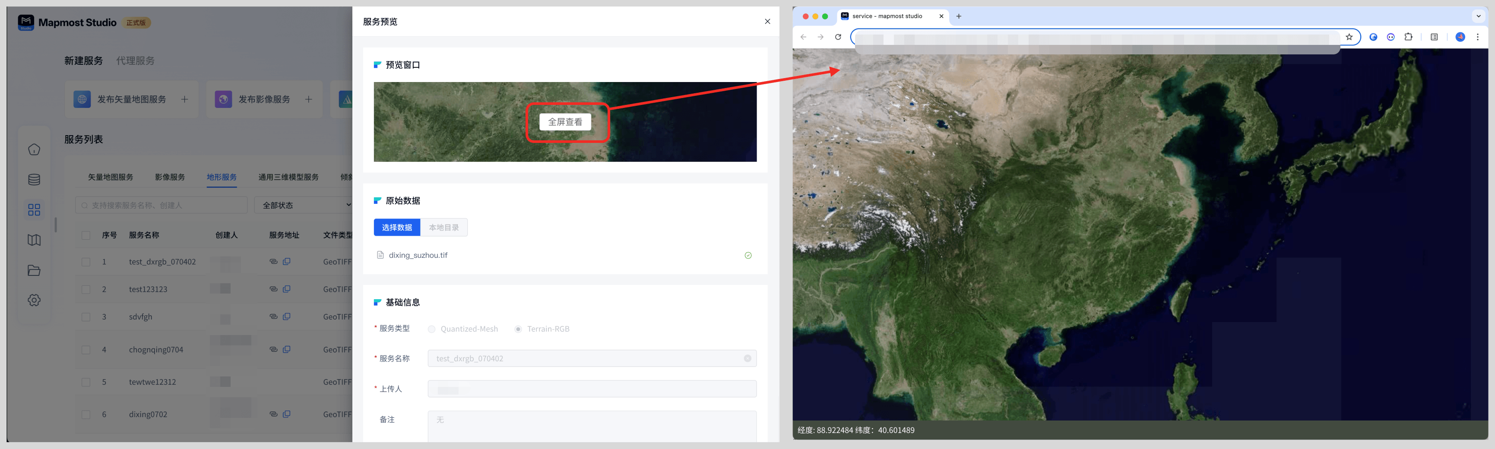
Task: Bookmark this page with star icon
Action: pyautogui.click(x=1349, y=37)
